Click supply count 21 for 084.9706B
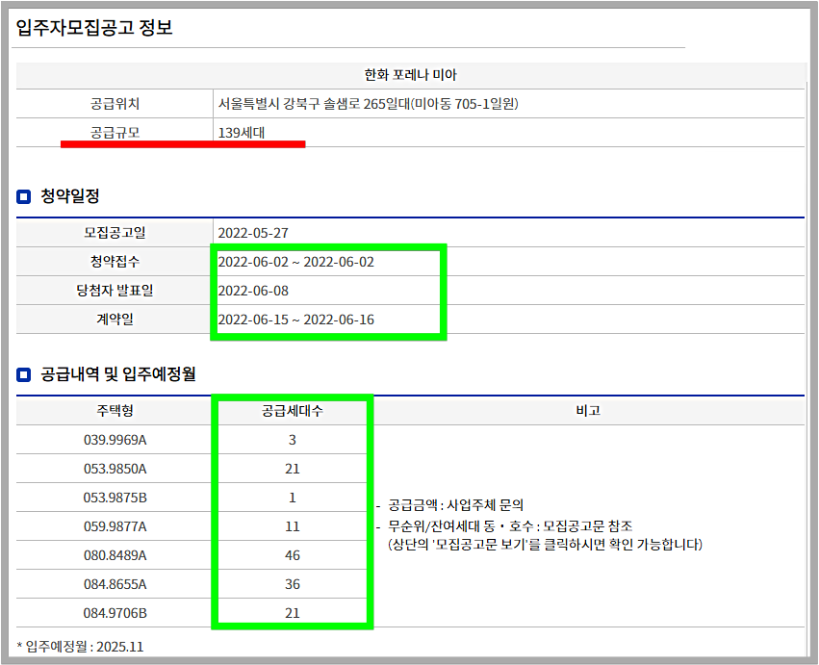Screen dimensions: 819x665 point(292,613)
